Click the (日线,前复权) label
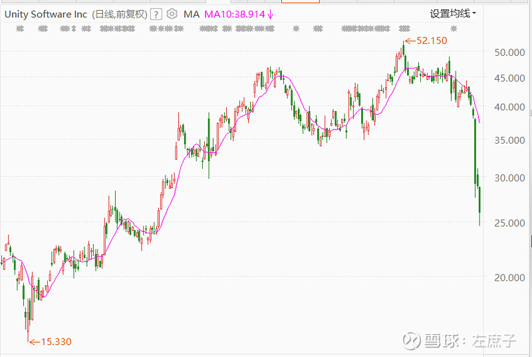 point(120,14)
